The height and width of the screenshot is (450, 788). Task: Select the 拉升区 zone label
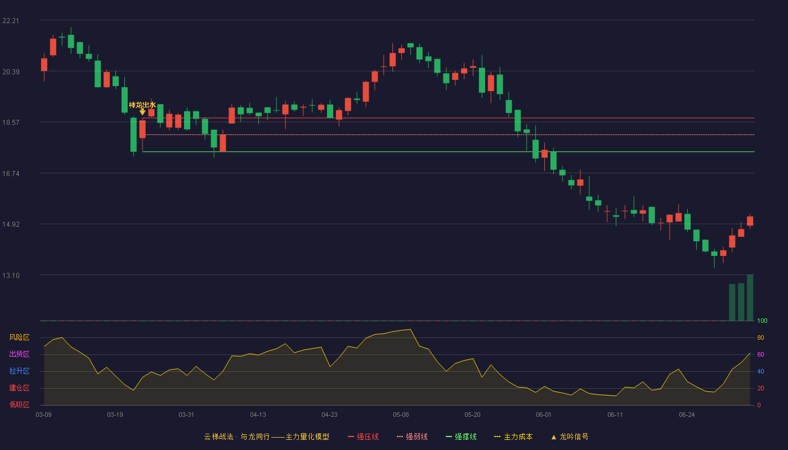[x=19, y=371]
